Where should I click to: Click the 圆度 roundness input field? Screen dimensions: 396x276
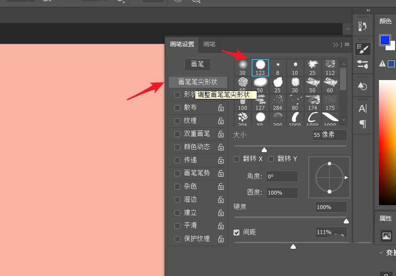[282, 192]
